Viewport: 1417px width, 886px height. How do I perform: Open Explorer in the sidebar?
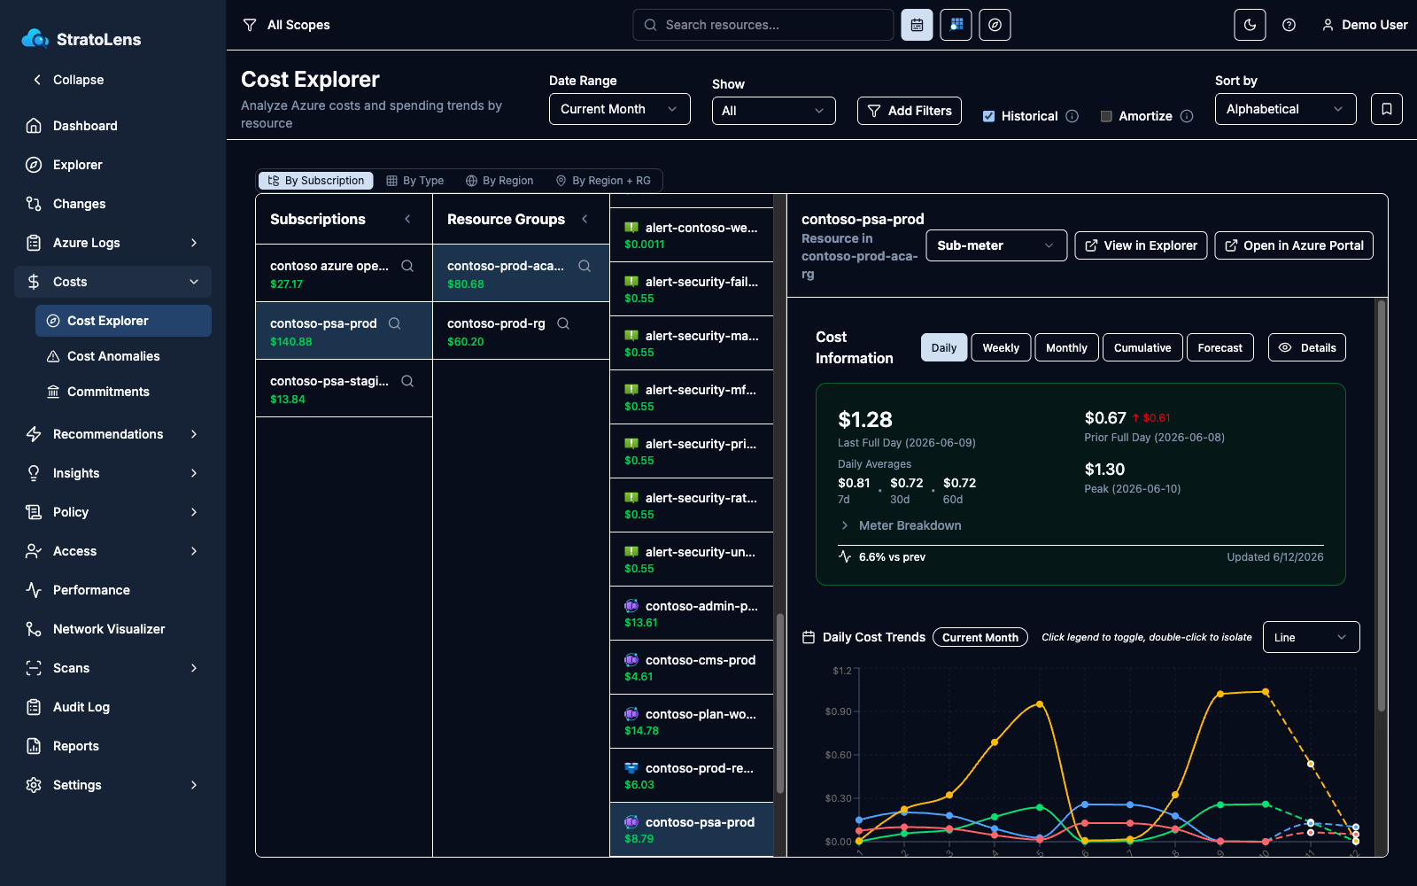[112, 165]
